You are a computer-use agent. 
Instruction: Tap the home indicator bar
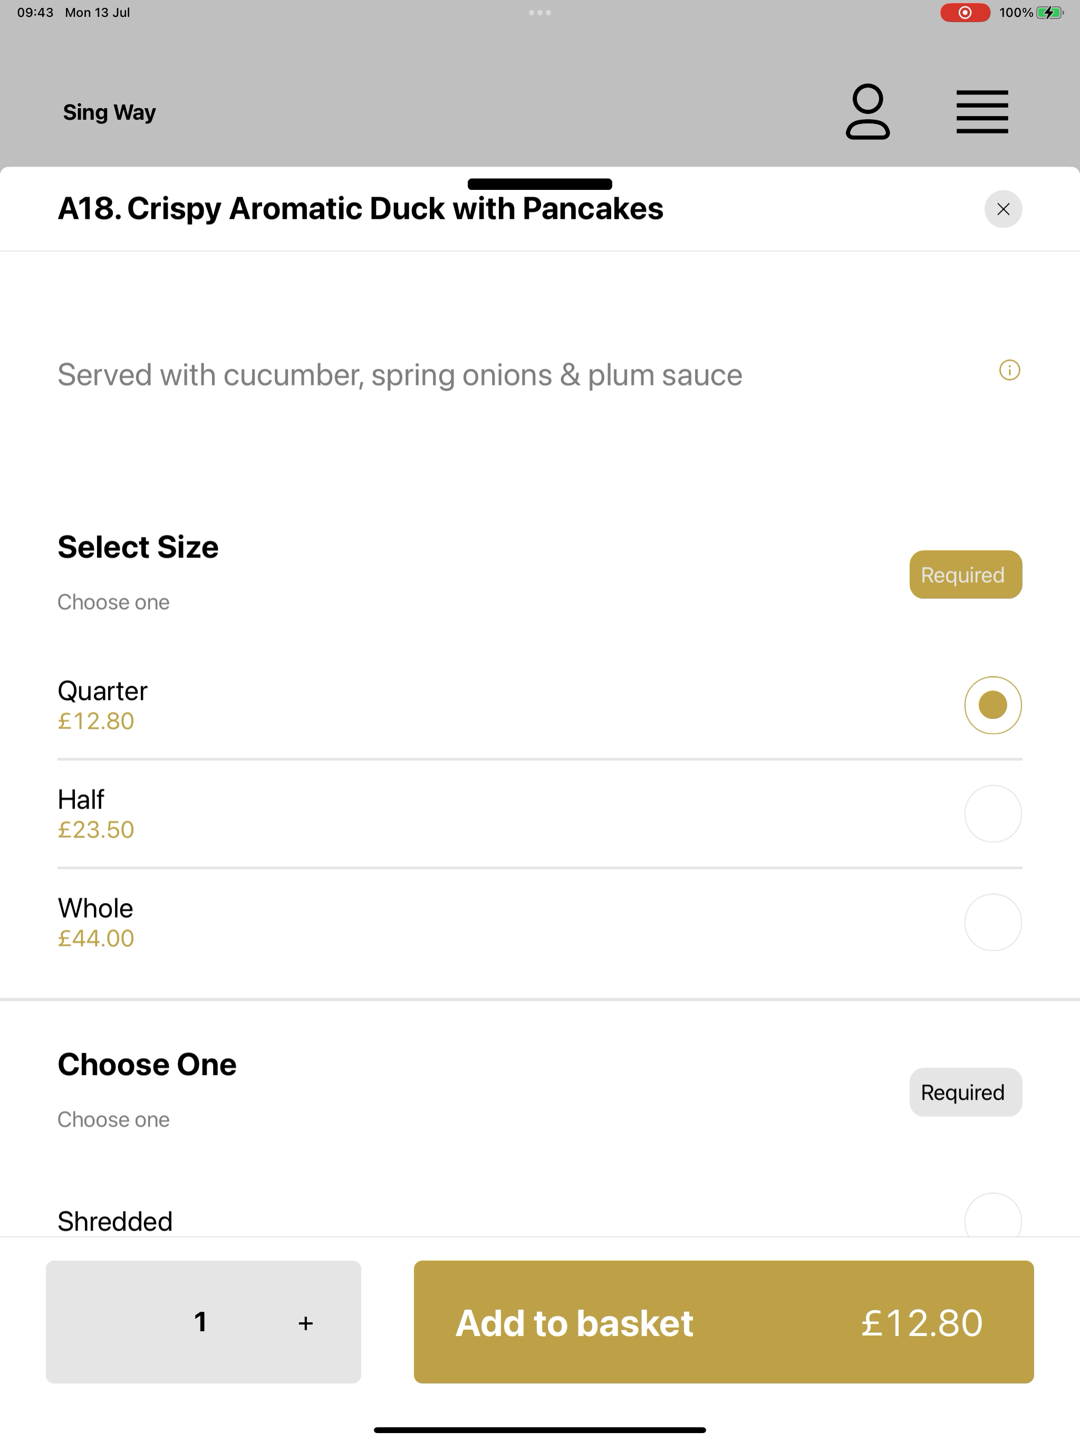[540, 1430]
